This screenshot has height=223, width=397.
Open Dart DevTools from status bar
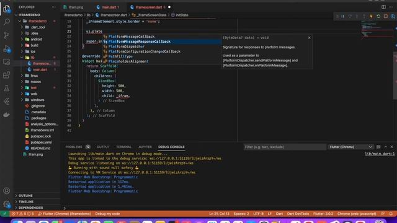click(298, 214)
